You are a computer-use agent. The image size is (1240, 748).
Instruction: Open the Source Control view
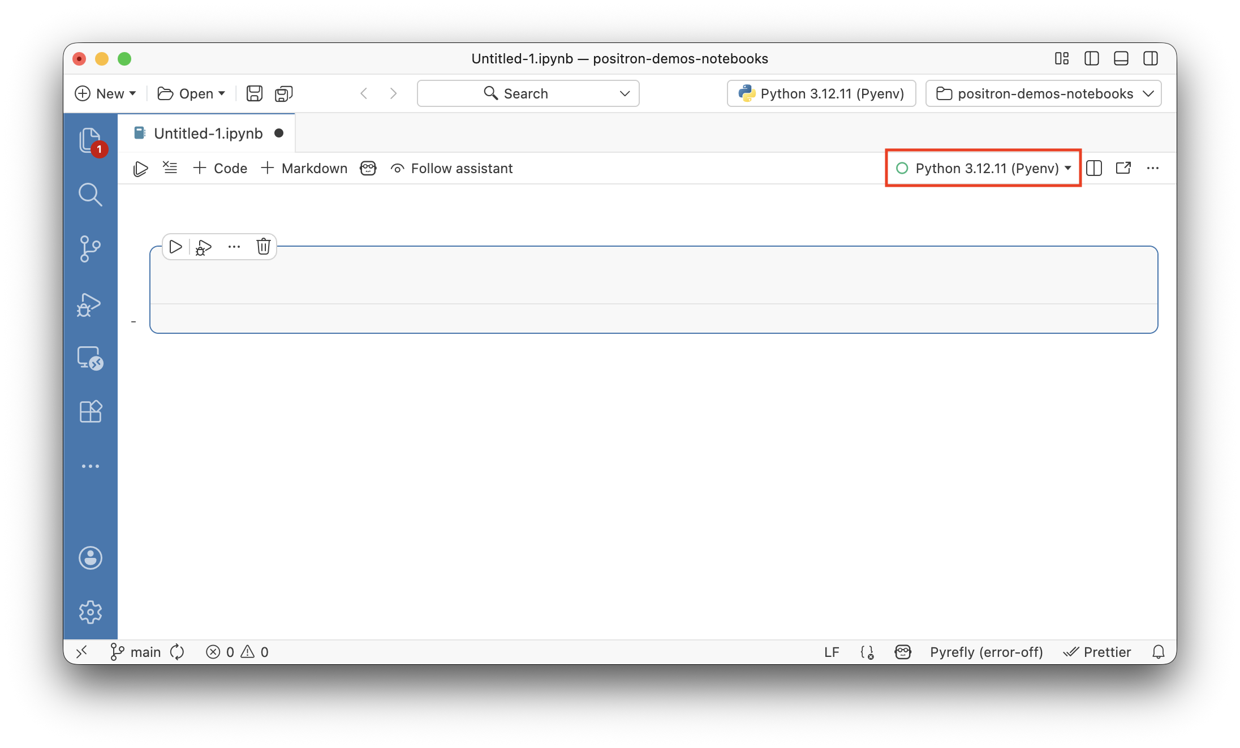[91, 249]
